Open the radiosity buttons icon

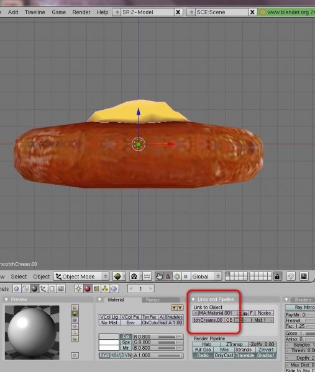[x=105, y=289]
